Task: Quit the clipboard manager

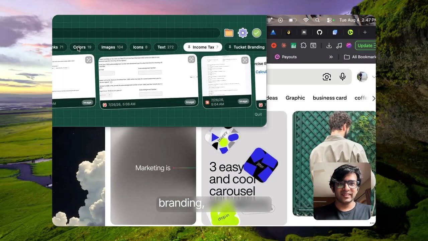Action: tap(258, 114)
